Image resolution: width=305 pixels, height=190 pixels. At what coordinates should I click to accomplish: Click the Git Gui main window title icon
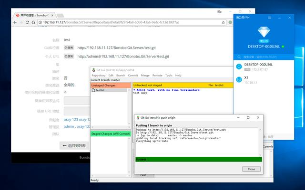pyautogui.click(x=93, y=70)
